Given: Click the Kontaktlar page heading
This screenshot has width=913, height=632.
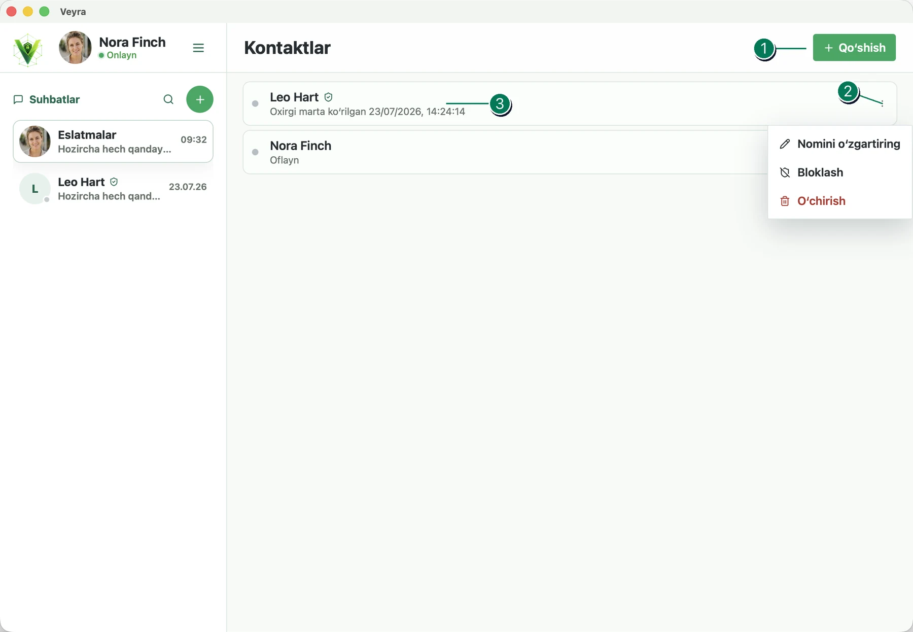Looking at the screenshot, I should click(x=287, y=48).
